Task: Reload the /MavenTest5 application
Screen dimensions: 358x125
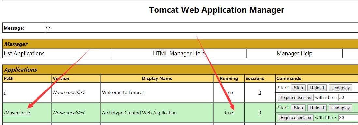Action: click(x=317, y=108)
